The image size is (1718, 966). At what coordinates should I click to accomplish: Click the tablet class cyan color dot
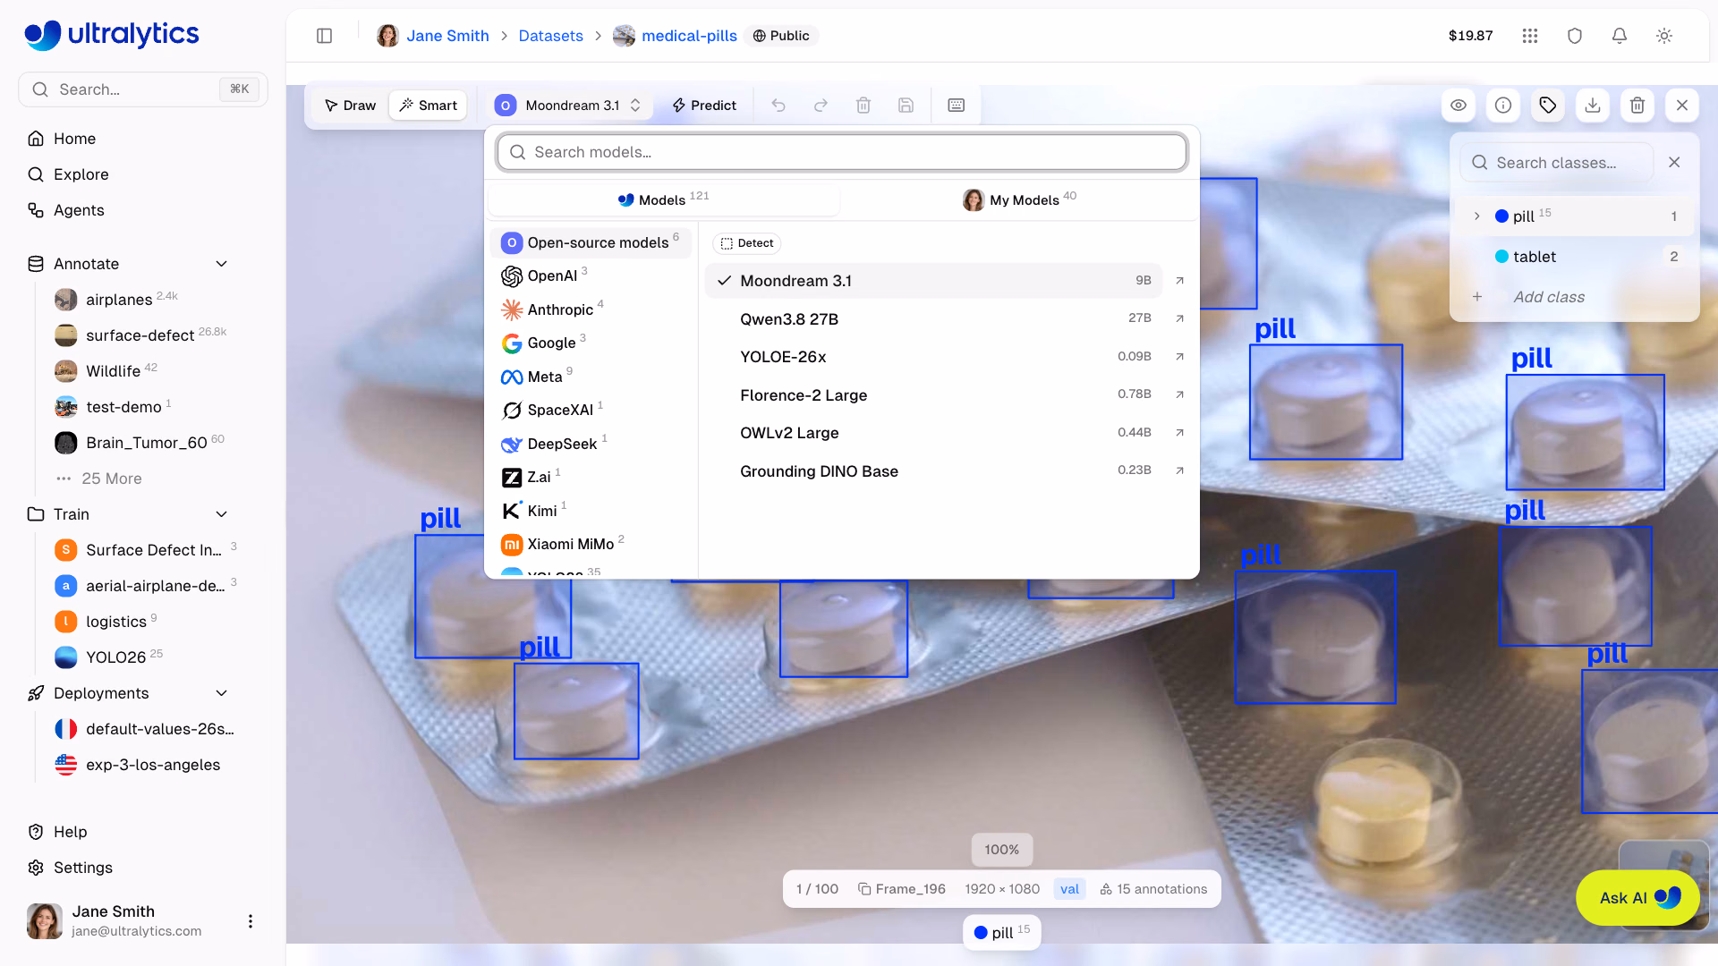point(1501,257)
